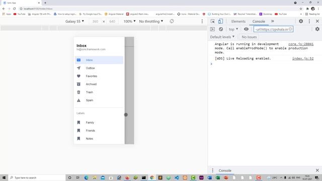The image size is (322, 181).
Task: Clear console with the ban icon
Action: 221,29
